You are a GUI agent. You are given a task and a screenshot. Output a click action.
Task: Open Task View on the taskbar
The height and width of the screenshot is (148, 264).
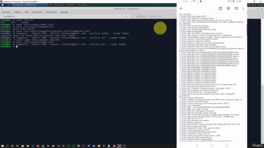[17, 146]
